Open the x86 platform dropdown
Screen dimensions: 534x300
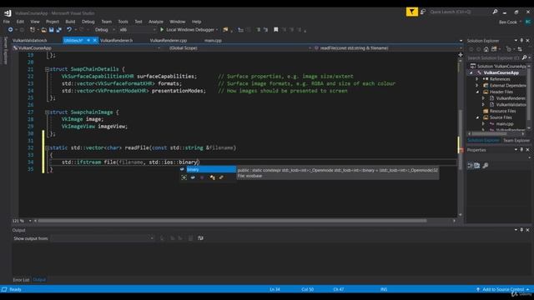pos(138,30)
